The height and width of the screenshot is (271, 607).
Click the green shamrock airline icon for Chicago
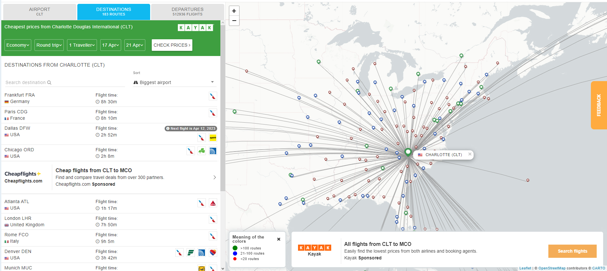click(202, 151)
